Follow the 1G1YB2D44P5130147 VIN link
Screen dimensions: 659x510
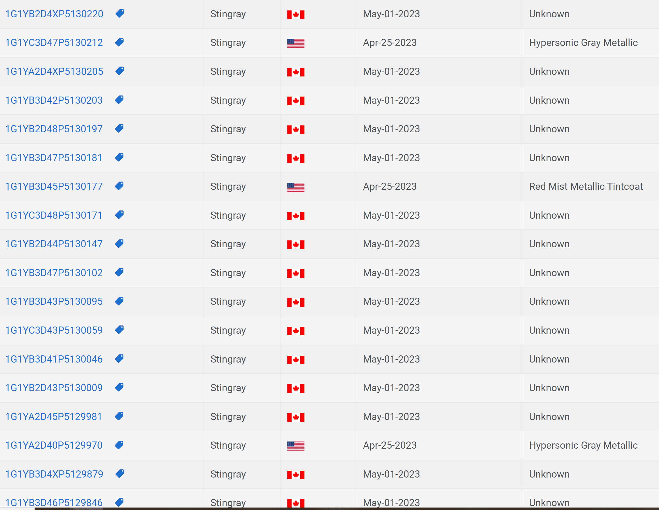(x=54, y=244)
